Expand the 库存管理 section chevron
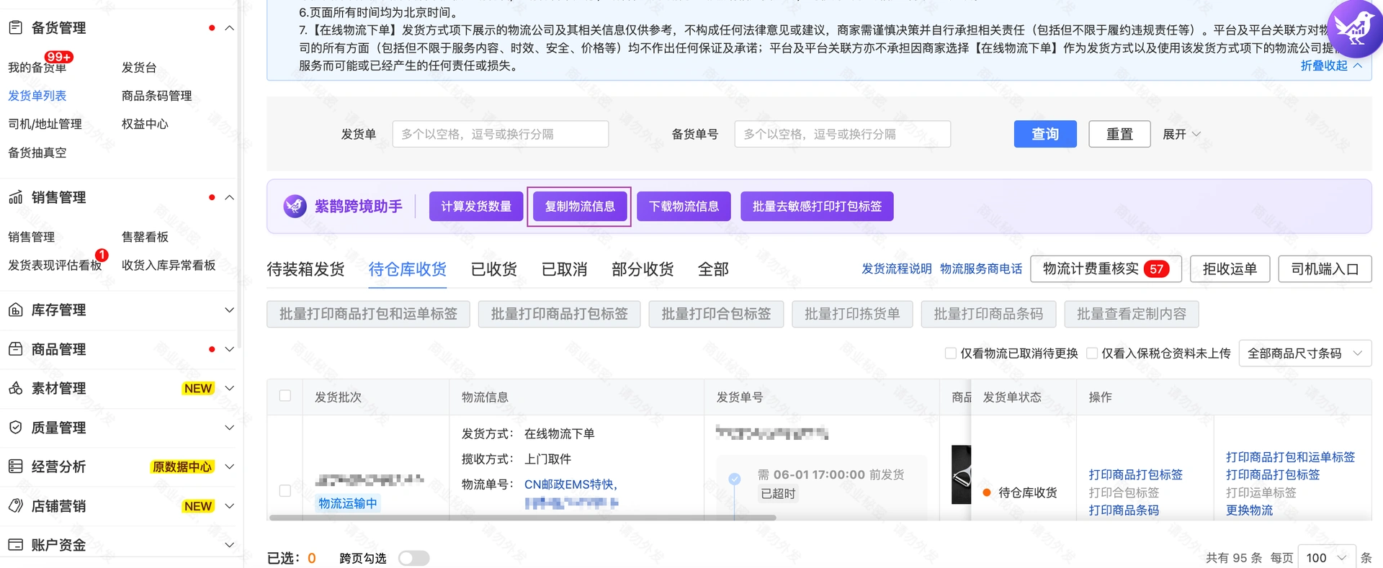Viewport: 1383px width, 568px height. pos(229,310)
